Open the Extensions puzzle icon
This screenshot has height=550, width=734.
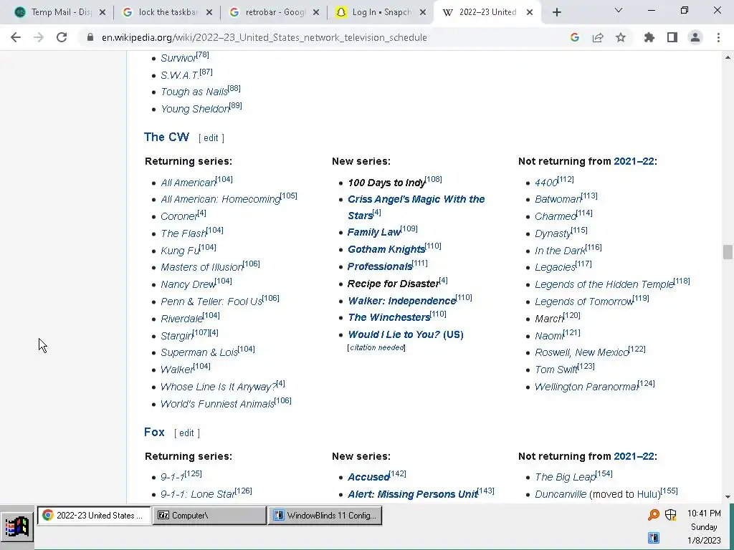pyautogui.click(x=649, y=37)
